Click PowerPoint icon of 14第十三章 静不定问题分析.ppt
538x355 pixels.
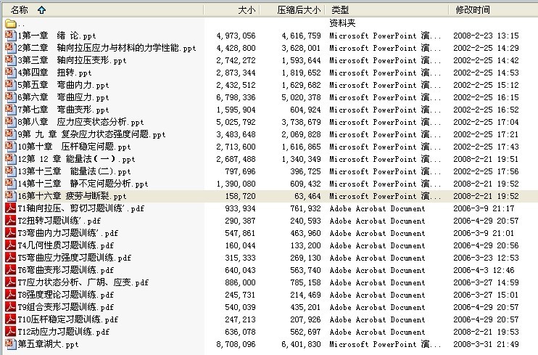(11, 184)
